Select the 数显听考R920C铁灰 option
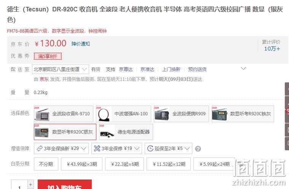The image size is (289, 189). 243,114
